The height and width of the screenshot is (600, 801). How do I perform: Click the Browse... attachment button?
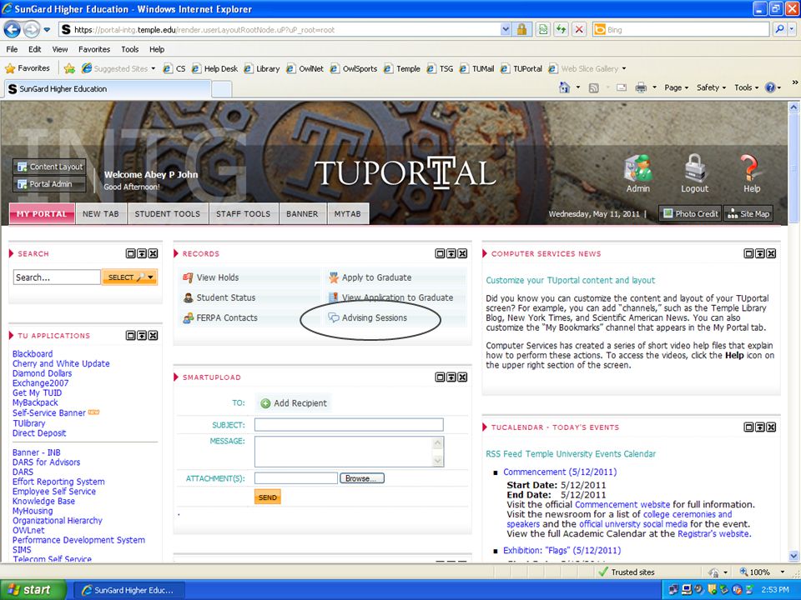pyautogui.click(x=362, y=478)
